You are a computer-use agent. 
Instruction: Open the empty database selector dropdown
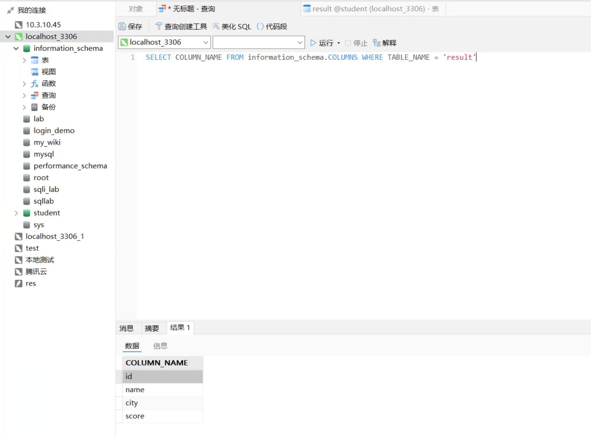pos(300,43)
